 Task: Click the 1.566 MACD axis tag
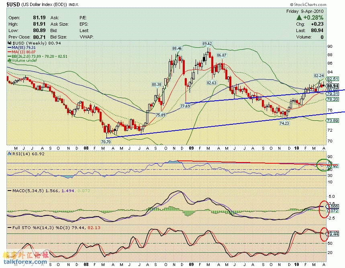click(333, 207)
